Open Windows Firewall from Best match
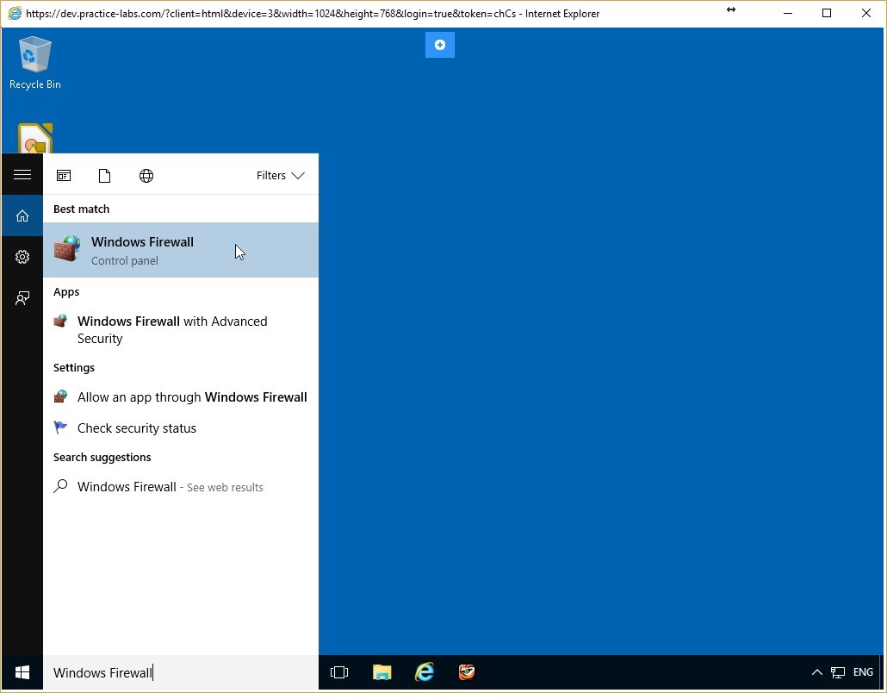The image size is (887, 693). point(142,250)
